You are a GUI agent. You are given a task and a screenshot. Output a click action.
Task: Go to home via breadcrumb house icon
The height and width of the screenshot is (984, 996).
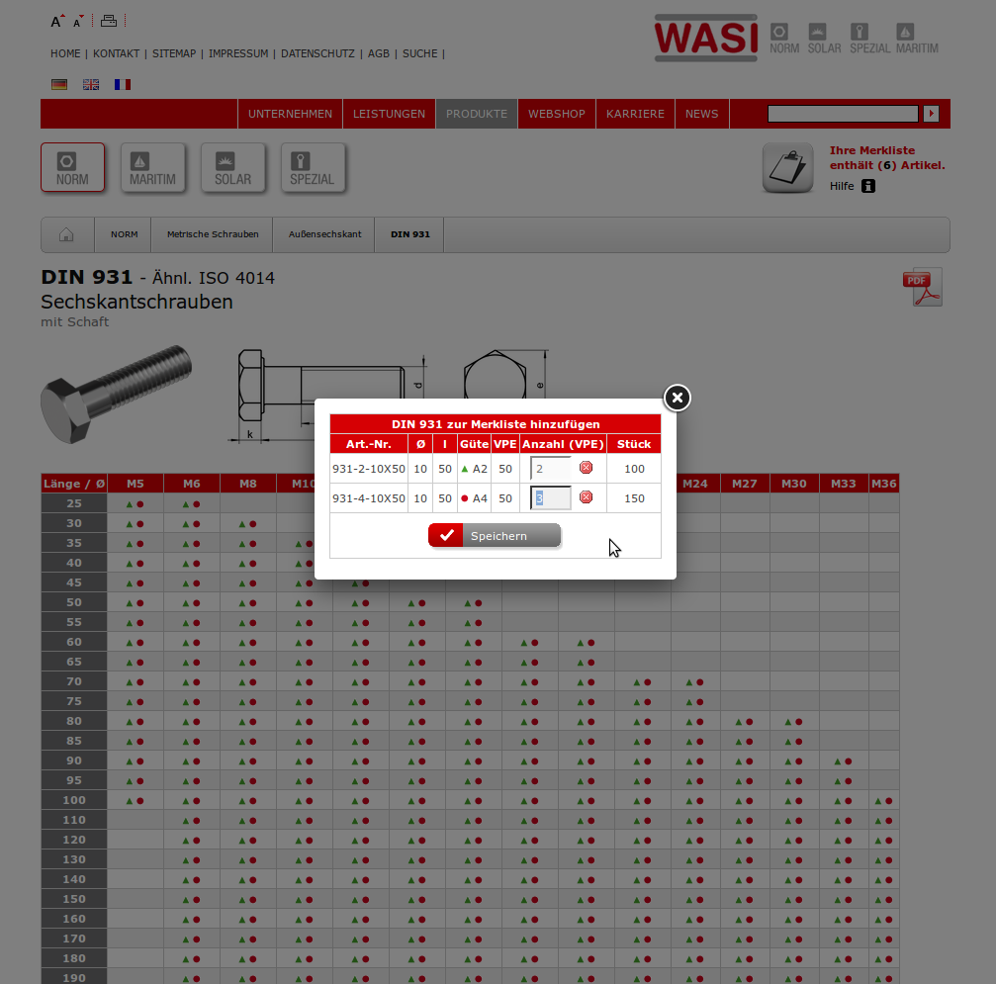tap(66, 234)
